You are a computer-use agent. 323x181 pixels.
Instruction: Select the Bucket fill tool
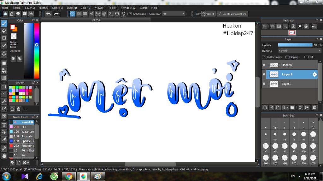(x=4, y=71)
